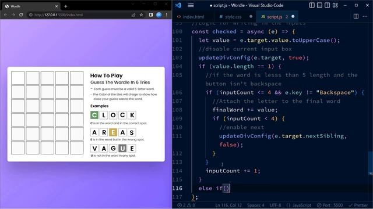Screen dimensions: 373x209
Task: Click 'Guess The Wordle In 6 Tries' text
Action: point(120,82)
